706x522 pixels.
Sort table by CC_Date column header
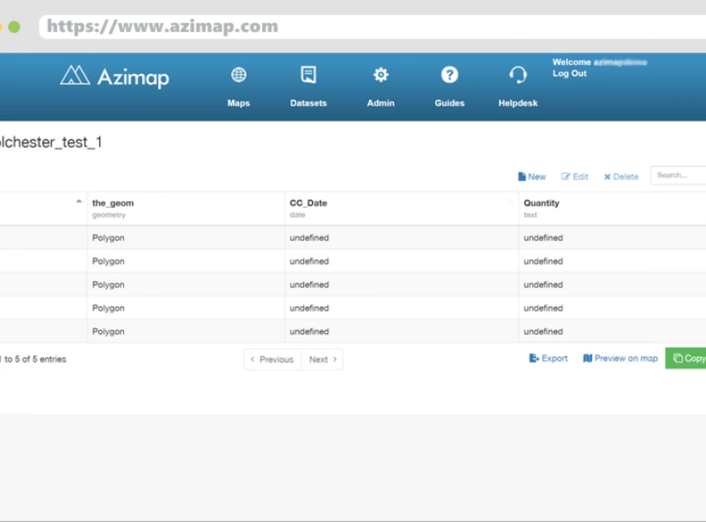(308, 203)
